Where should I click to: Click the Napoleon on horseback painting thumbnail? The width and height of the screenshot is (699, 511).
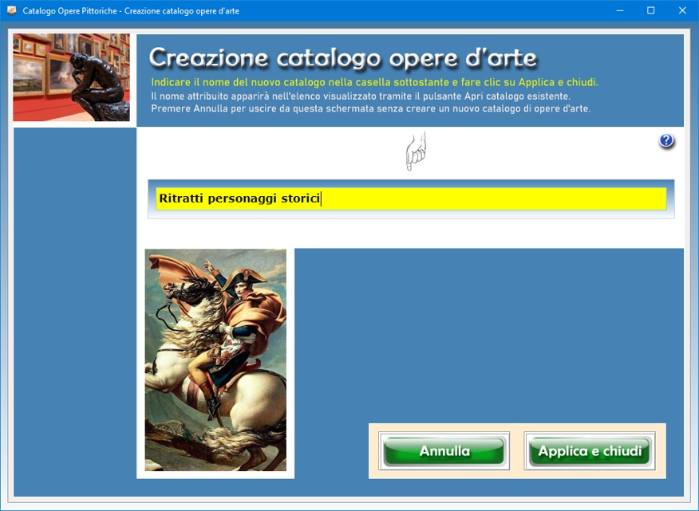tap(215, 360)
